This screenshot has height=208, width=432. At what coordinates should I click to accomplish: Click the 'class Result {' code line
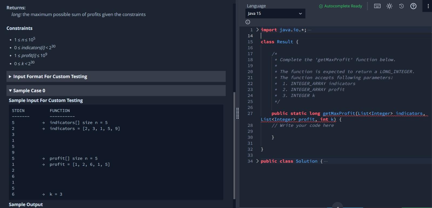point(279,42)
